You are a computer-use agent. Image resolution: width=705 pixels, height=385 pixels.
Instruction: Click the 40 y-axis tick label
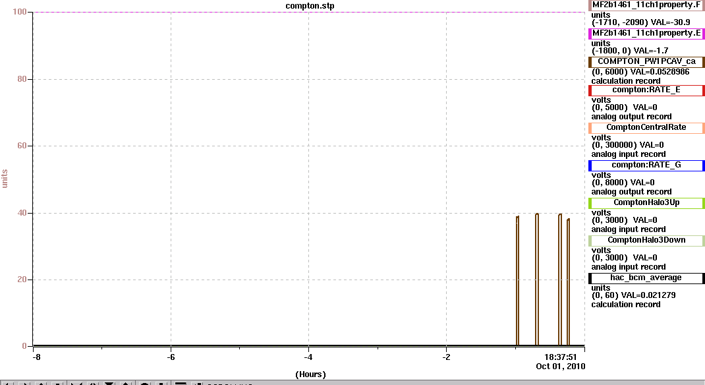point(22,213)
